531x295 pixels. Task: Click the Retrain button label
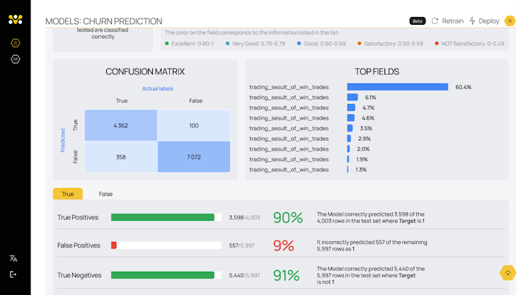point(452,21)
